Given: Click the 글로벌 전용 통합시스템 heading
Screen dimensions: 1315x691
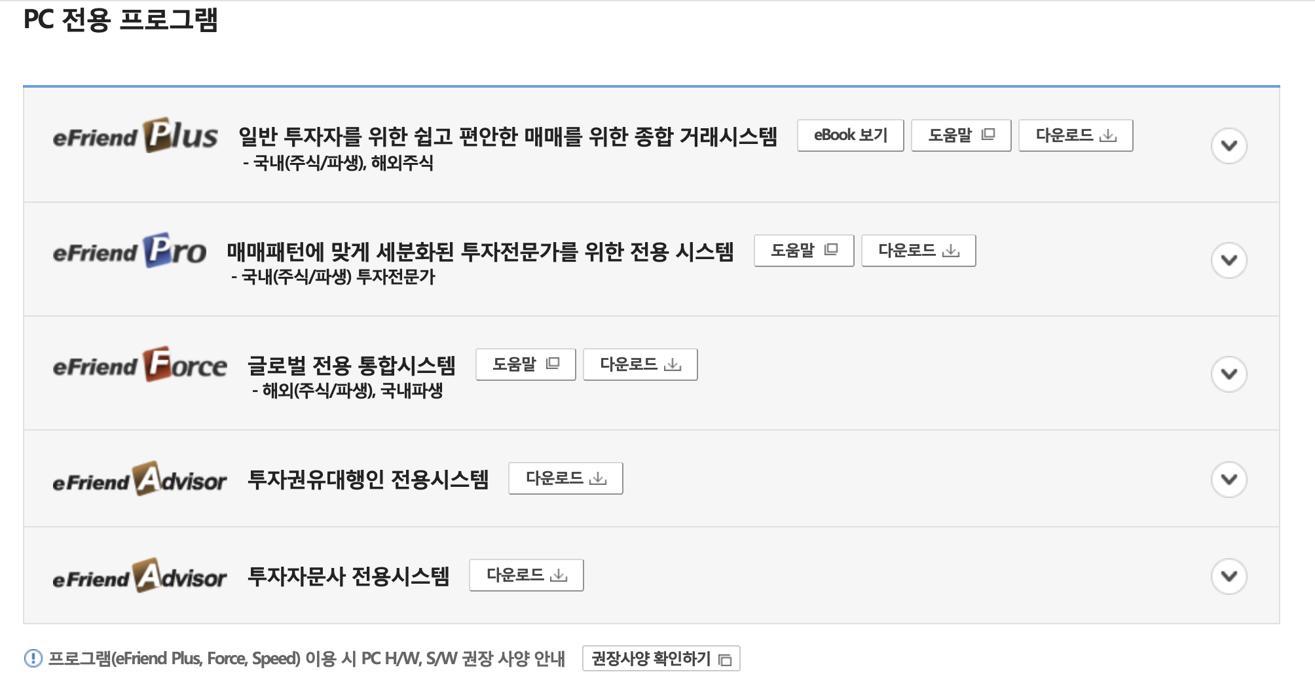Looking at the screenshot, I should pyautogui.click(x=352, y=365).
